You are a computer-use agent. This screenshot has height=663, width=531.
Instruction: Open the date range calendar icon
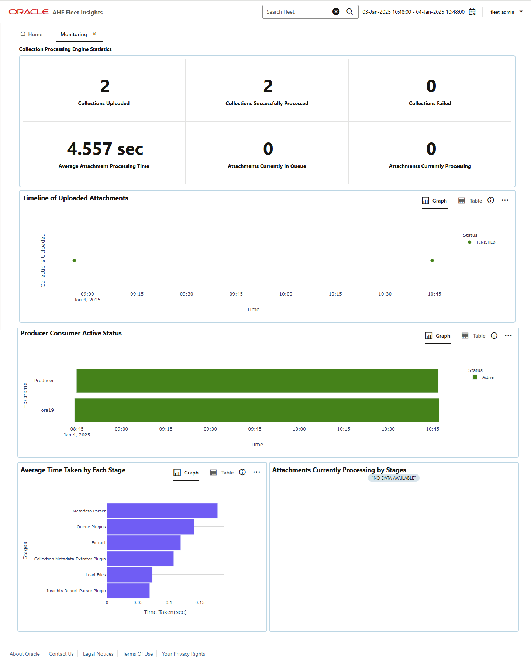(x=472, y=12)
